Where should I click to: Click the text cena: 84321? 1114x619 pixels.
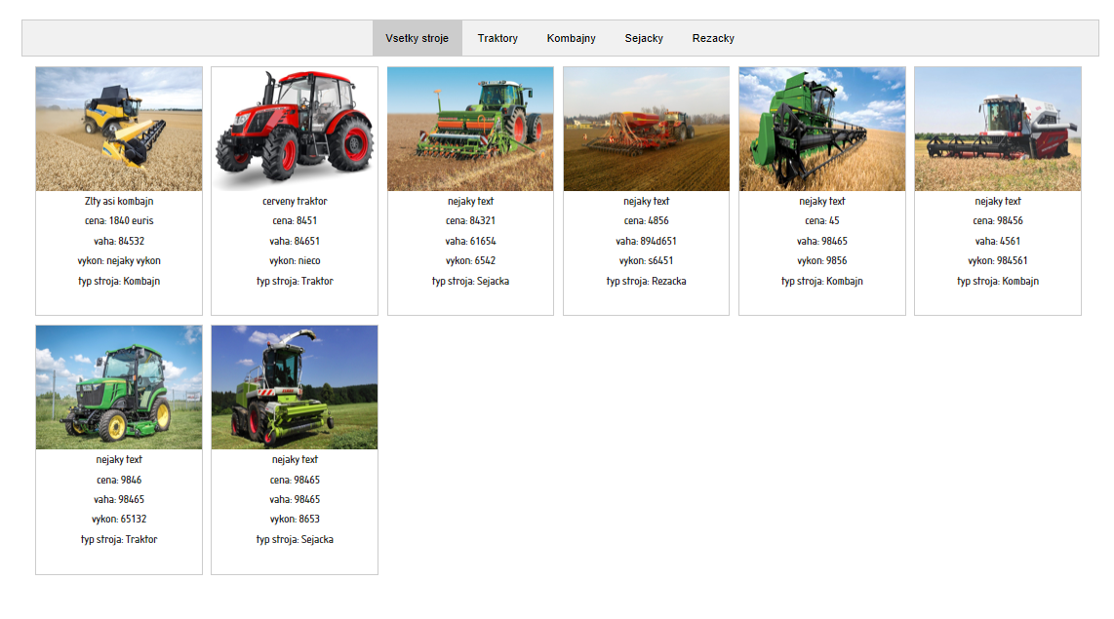[470, 220]
